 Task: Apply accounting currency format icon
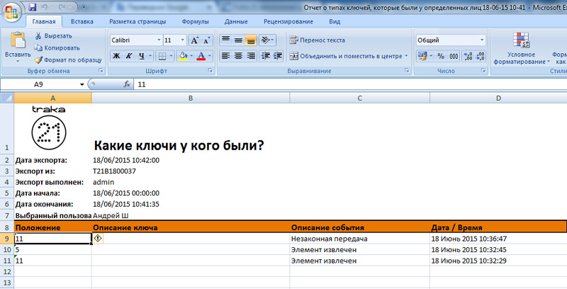(x=422, y=56)
